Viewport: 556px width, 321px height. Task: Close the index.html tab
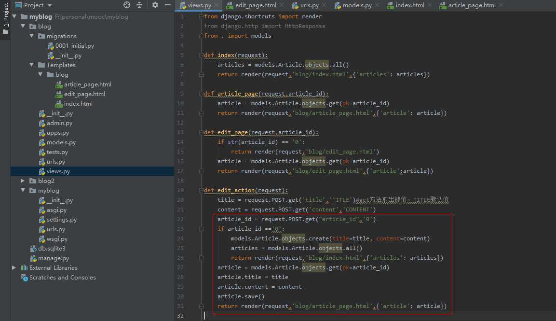429,5
